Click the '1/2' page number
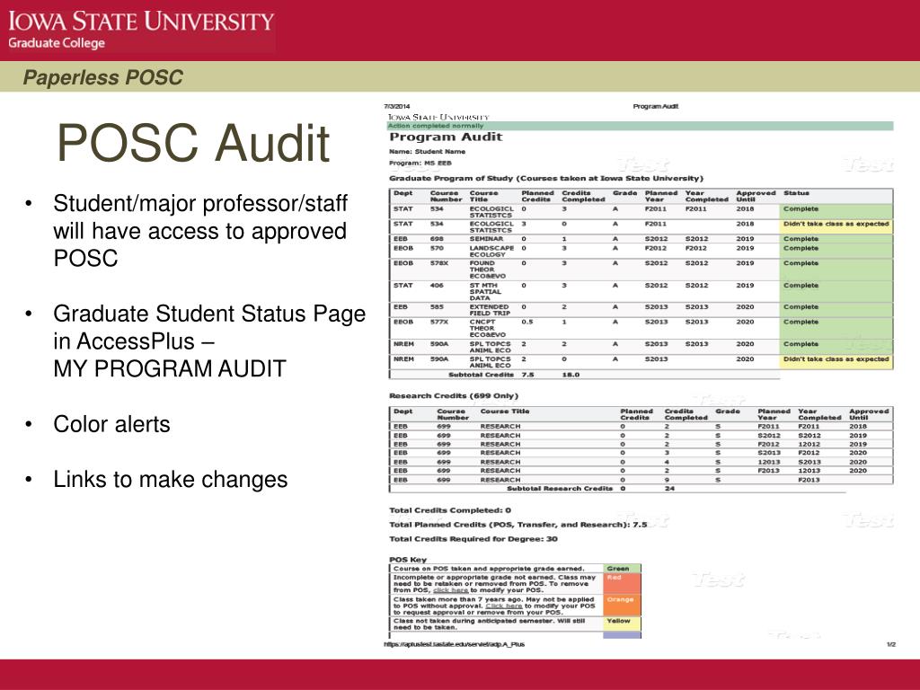The image size is (920, 690). [891, 644]
